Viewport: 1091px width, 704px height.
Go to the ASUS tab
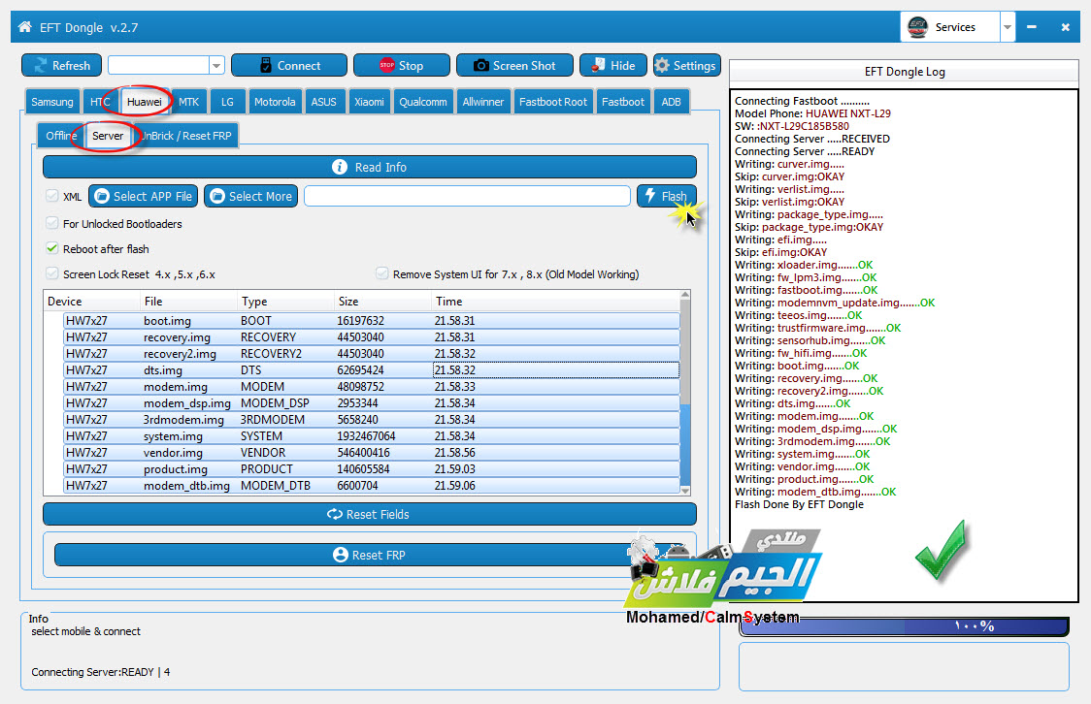[x=323, y=102]
